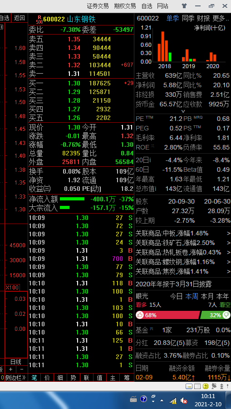Toggle sentiment period to 本周
Viewport: 231px width, 409px height.
point(192,296)
